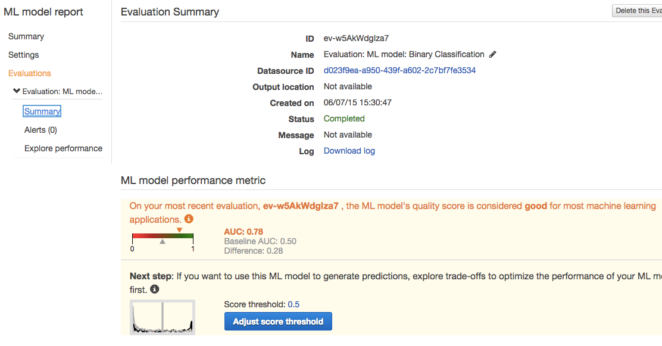Viewport: 662px width, 346px height.
Task: Select Evaluations in the sidebar
Action: [30, 73]
